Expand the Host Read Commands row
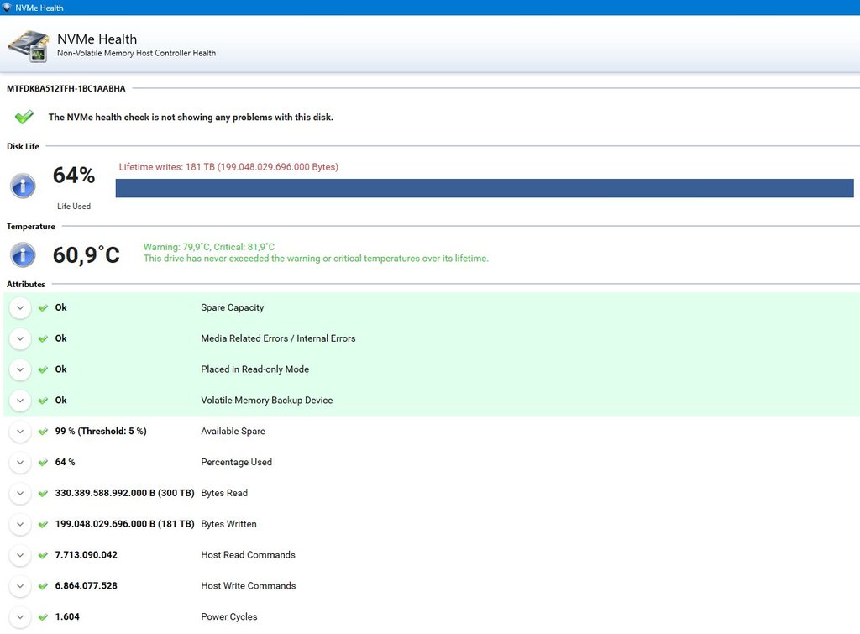Image resolution: width=860 pixels, height=634 pixels. (20, 555)
